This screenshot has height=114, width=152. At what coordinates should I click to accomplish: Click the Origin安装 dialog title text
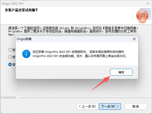point(24,39)
